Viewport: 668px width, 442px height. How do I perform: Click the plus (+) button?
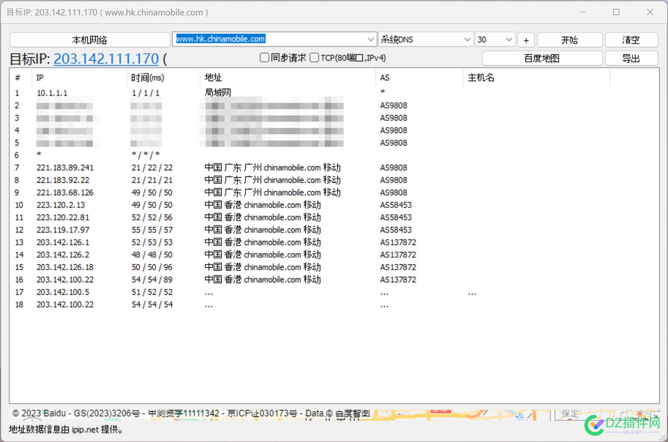click(x=526, y=40)
